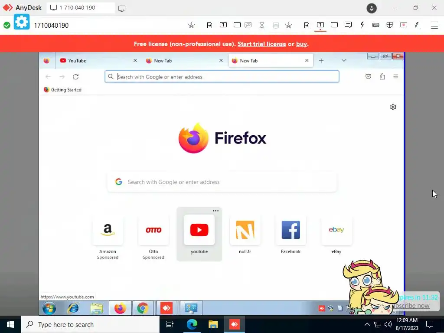Viewport: 444px width, 333px height.
Task: Open the AnyDesk keyboard settings icon
Action: (x=376, y=25)
